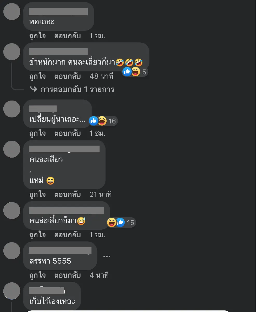Open reactions showing 15 on คนล่ะเสี้ยวก็มา comment

click(121, 222)
